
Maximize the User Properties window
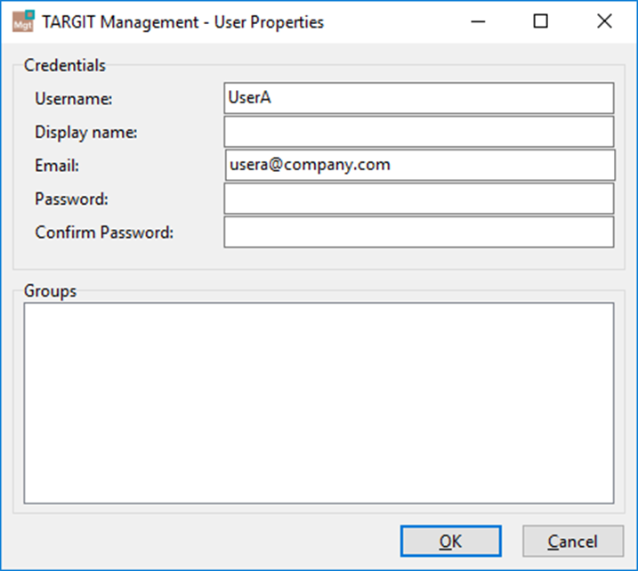(540, 21)
